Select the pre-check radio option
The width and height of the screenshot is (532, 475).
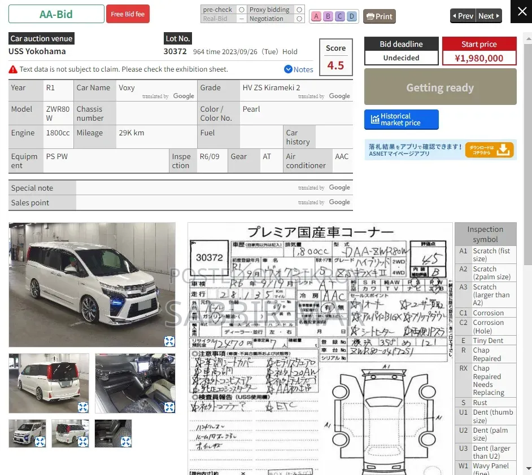[x=242, y=10]
